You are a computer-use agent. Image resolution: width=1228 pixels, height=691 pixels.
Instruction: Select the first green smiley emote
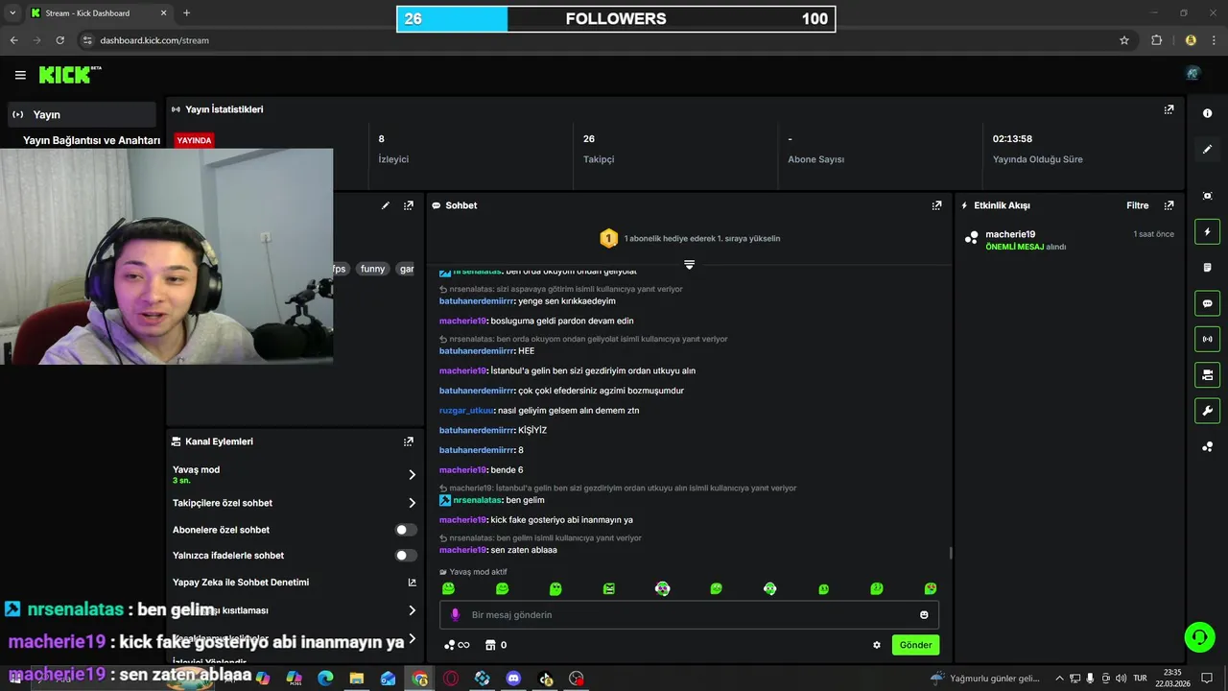coord(448,588)
